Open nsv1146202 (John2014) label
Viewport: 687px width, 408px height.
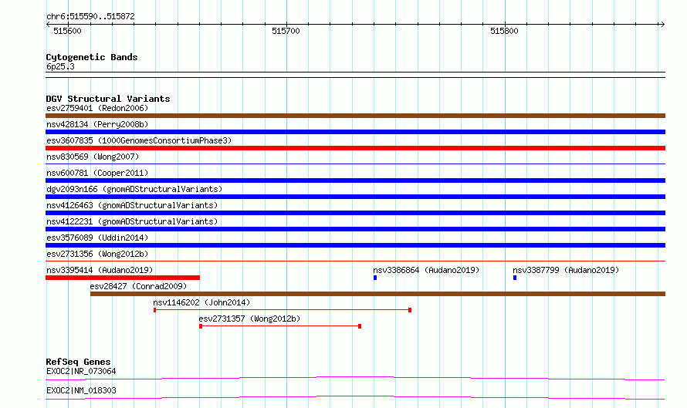point(201,302)
